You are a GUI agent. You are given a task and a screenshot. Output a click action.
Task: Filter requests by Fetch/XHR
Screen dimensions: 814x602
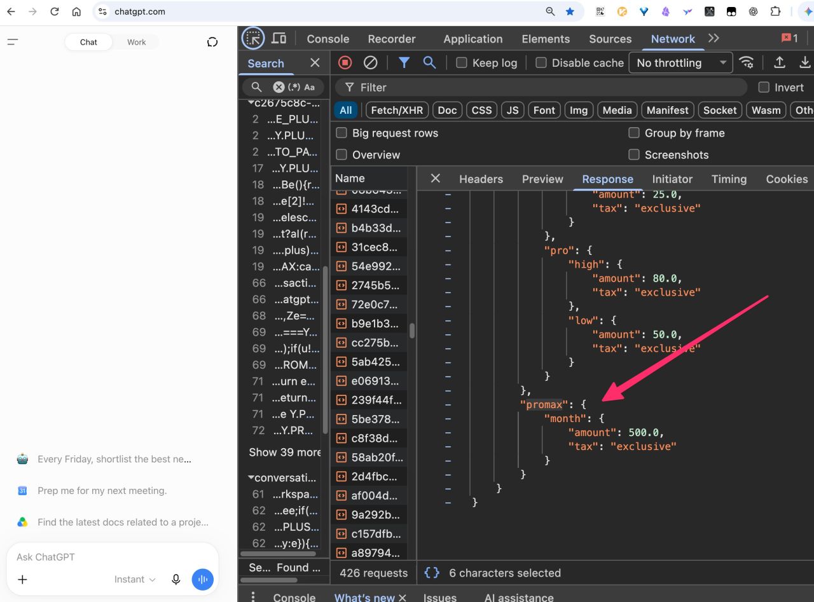pos(397,110)
